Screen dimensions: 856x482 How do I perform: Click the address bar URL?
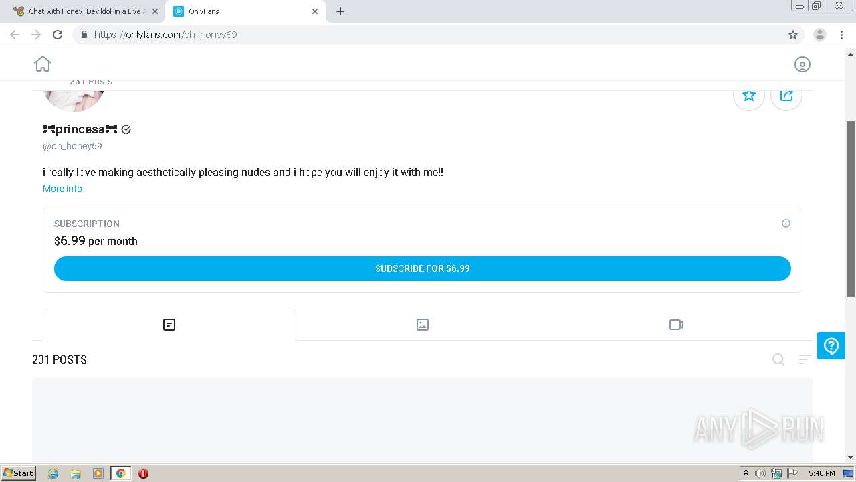click(x=166, y=35)
